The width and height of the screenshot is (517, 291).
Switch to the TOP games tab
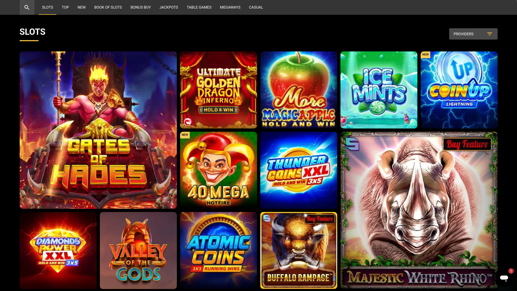click(x=65, y=7)
